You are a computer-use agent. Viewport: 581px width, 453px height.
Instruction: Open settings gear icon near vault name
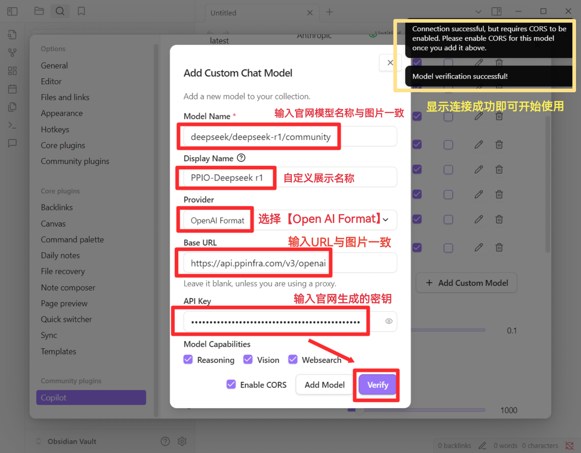pos(182,441)
